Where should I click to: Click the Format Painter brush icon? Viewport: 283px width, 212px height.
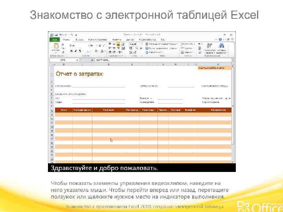(63, 52)
